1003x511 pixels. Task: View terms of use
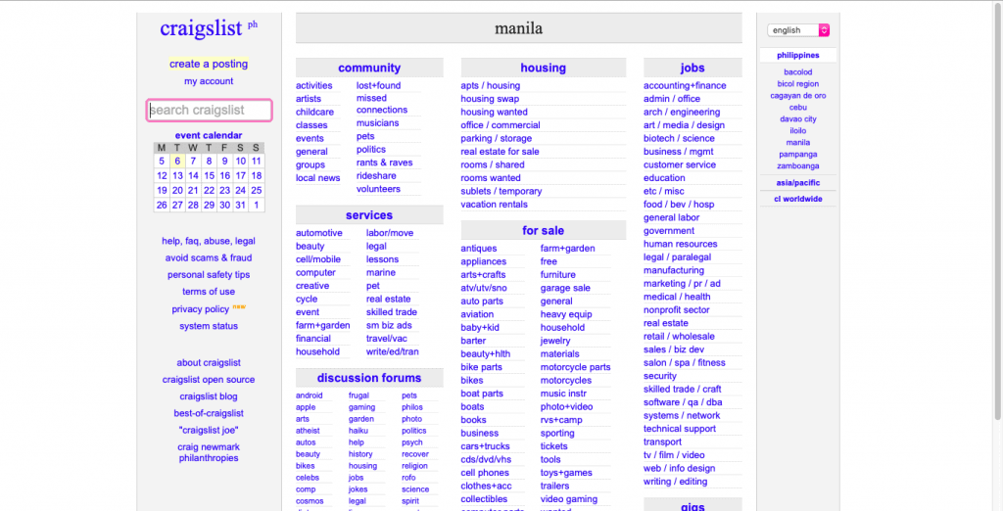[209, 291]
